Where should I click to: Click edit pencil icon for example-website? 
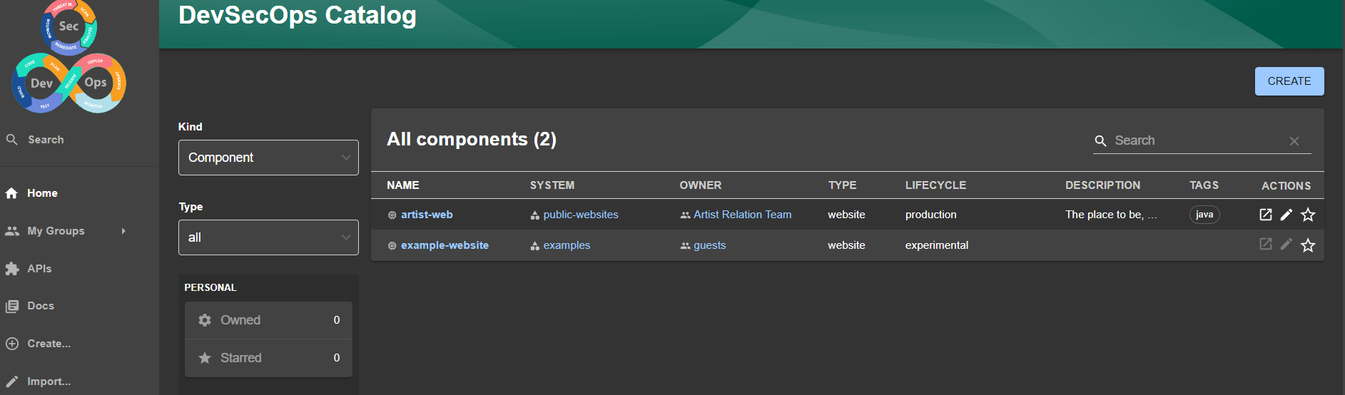[1286, 245]
